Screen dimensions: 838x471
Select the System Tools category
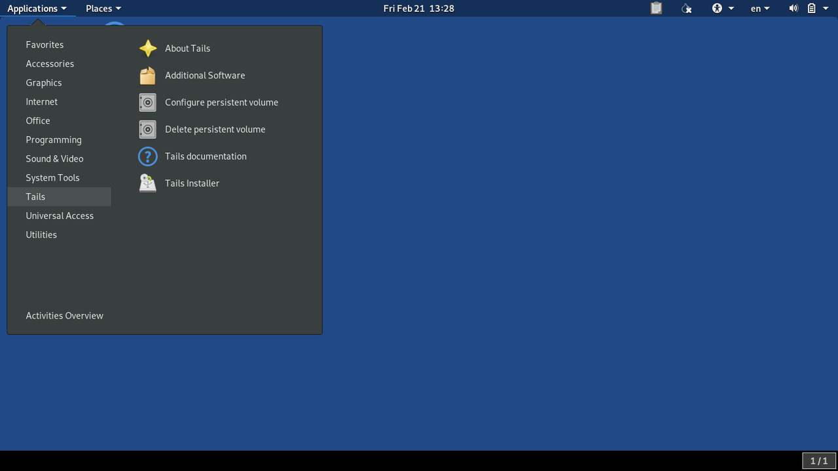pyautogui.click(x=59, y=177)
